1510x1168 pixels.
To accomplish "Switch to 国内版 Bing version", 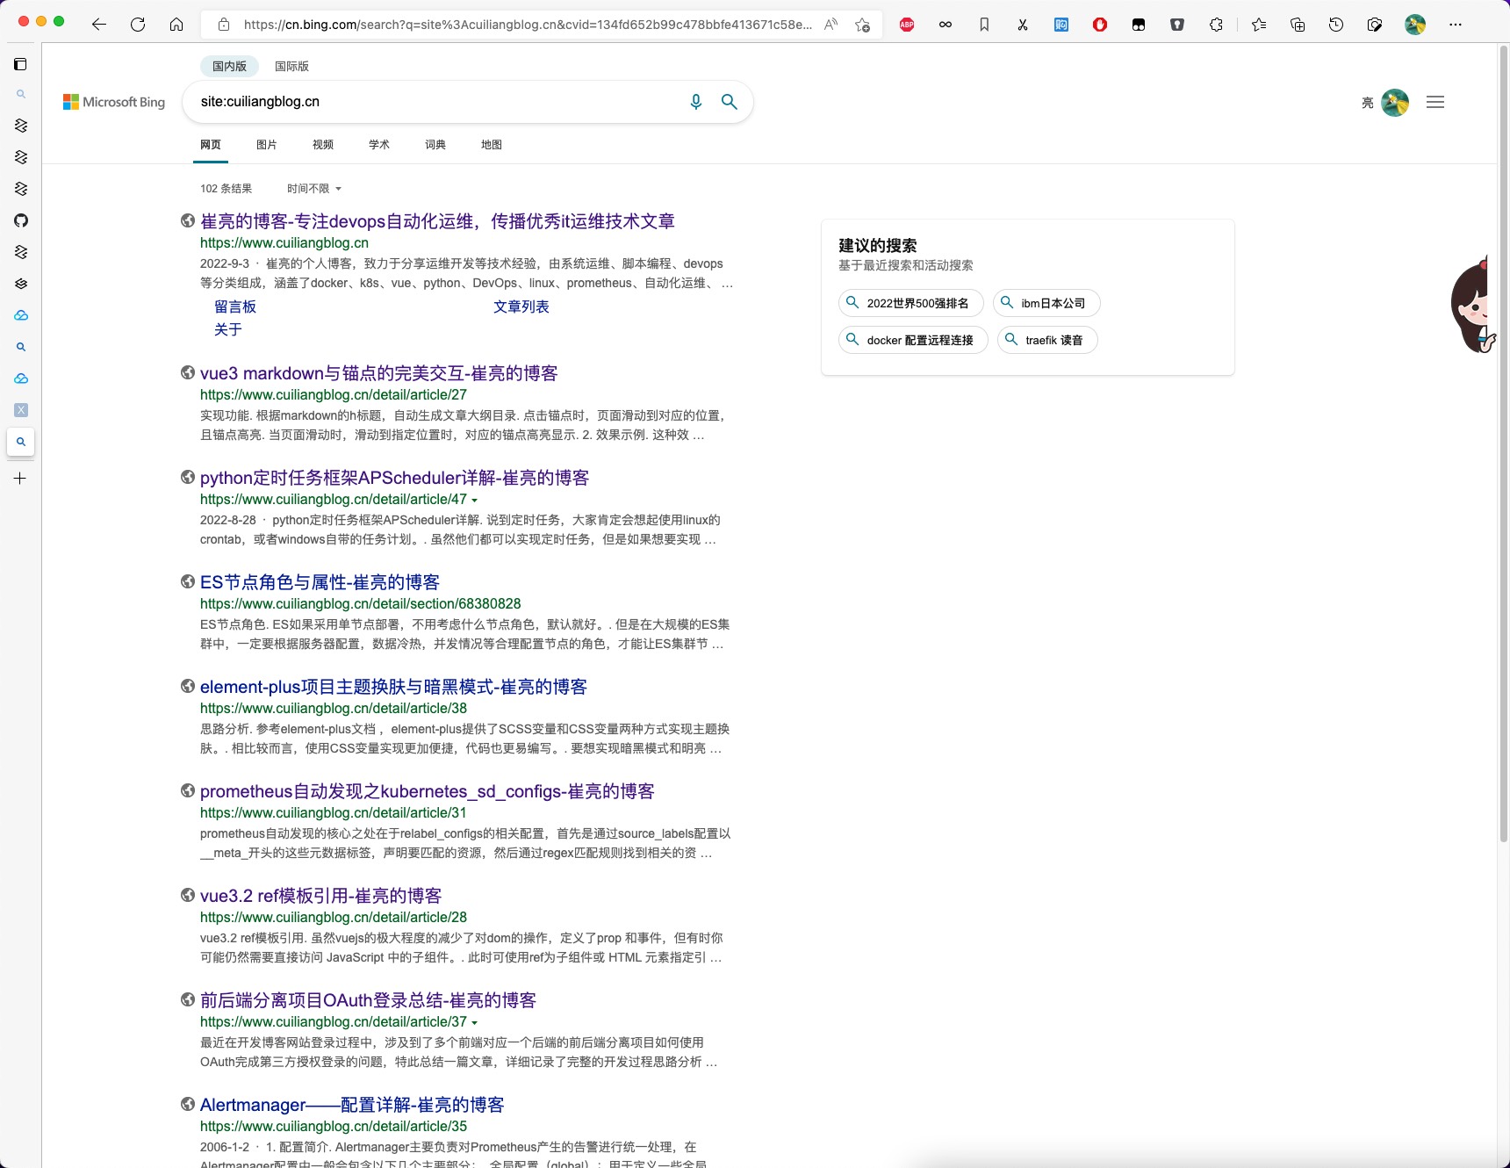I will [229, 66].
